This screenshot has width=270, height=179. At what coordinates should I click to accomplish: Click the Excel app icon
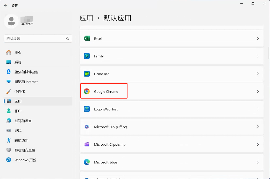coord(87,39)
